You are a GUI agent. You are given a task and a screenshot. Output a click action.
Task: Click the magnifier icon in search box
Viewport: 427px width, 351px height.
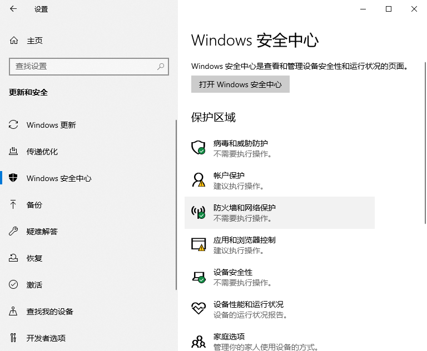click(x=161, y=67)
